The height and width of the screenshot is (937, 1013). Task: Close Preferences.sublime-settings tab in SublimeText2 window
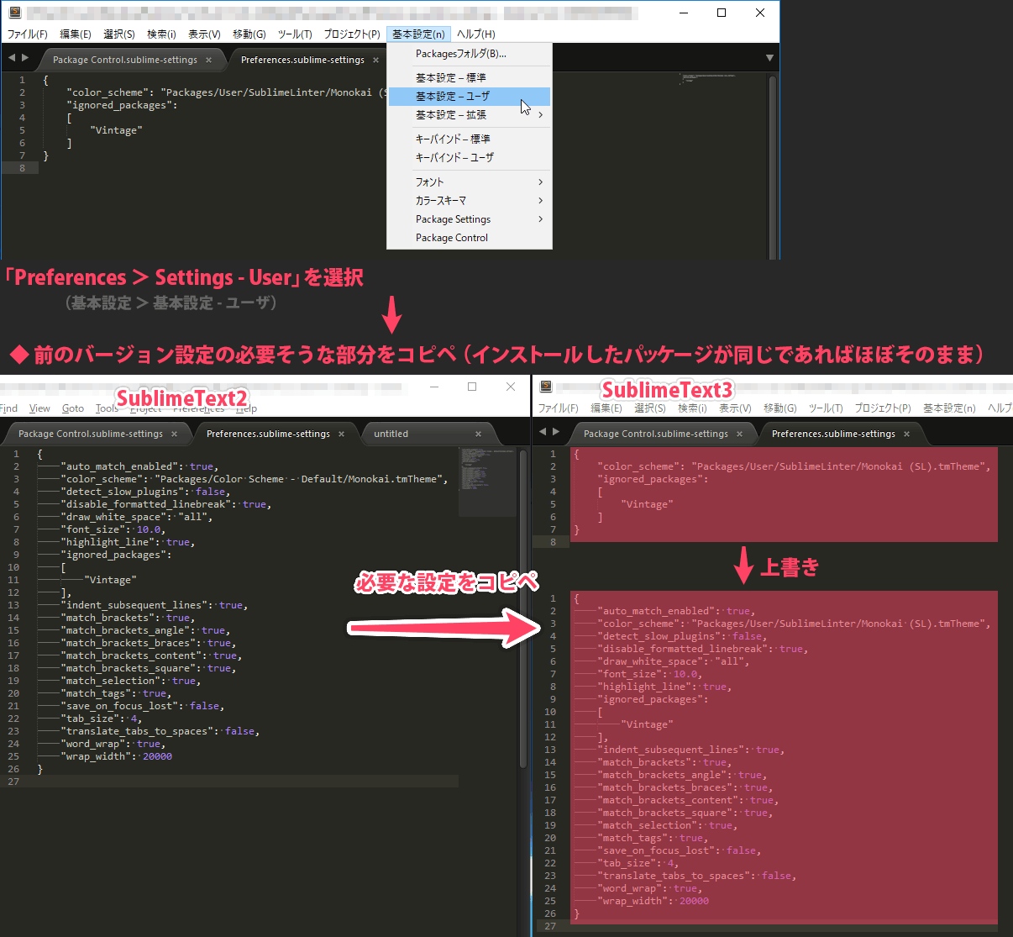[341, 434]
